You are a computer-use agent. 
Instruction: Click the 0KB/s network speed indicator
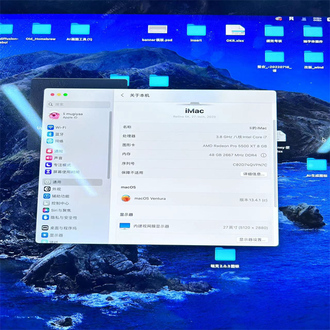tap(317, 19)
